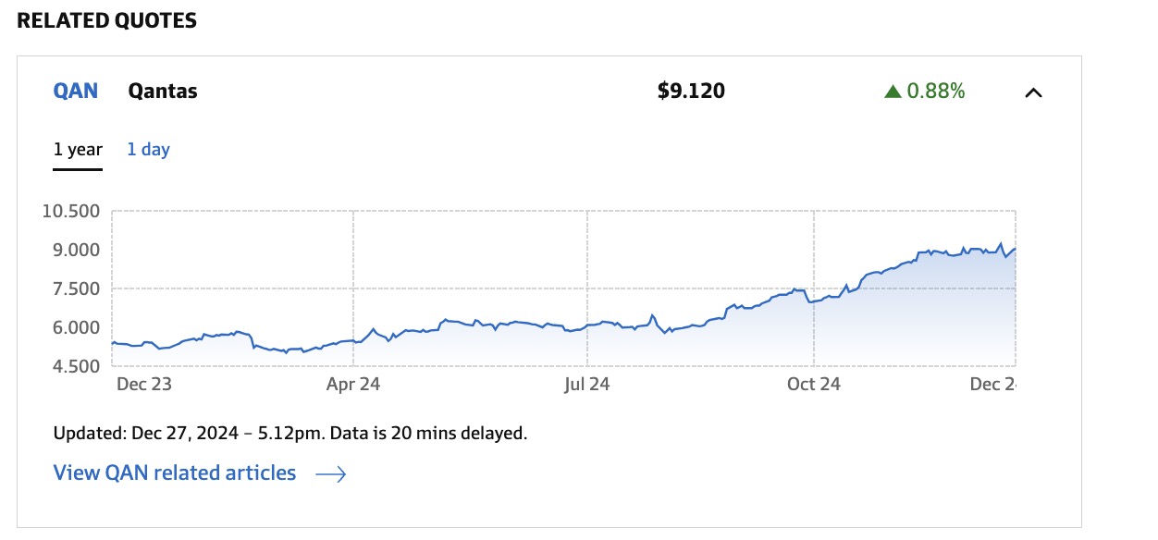Click the Apr 24 axis label

(x=353, y=384)
